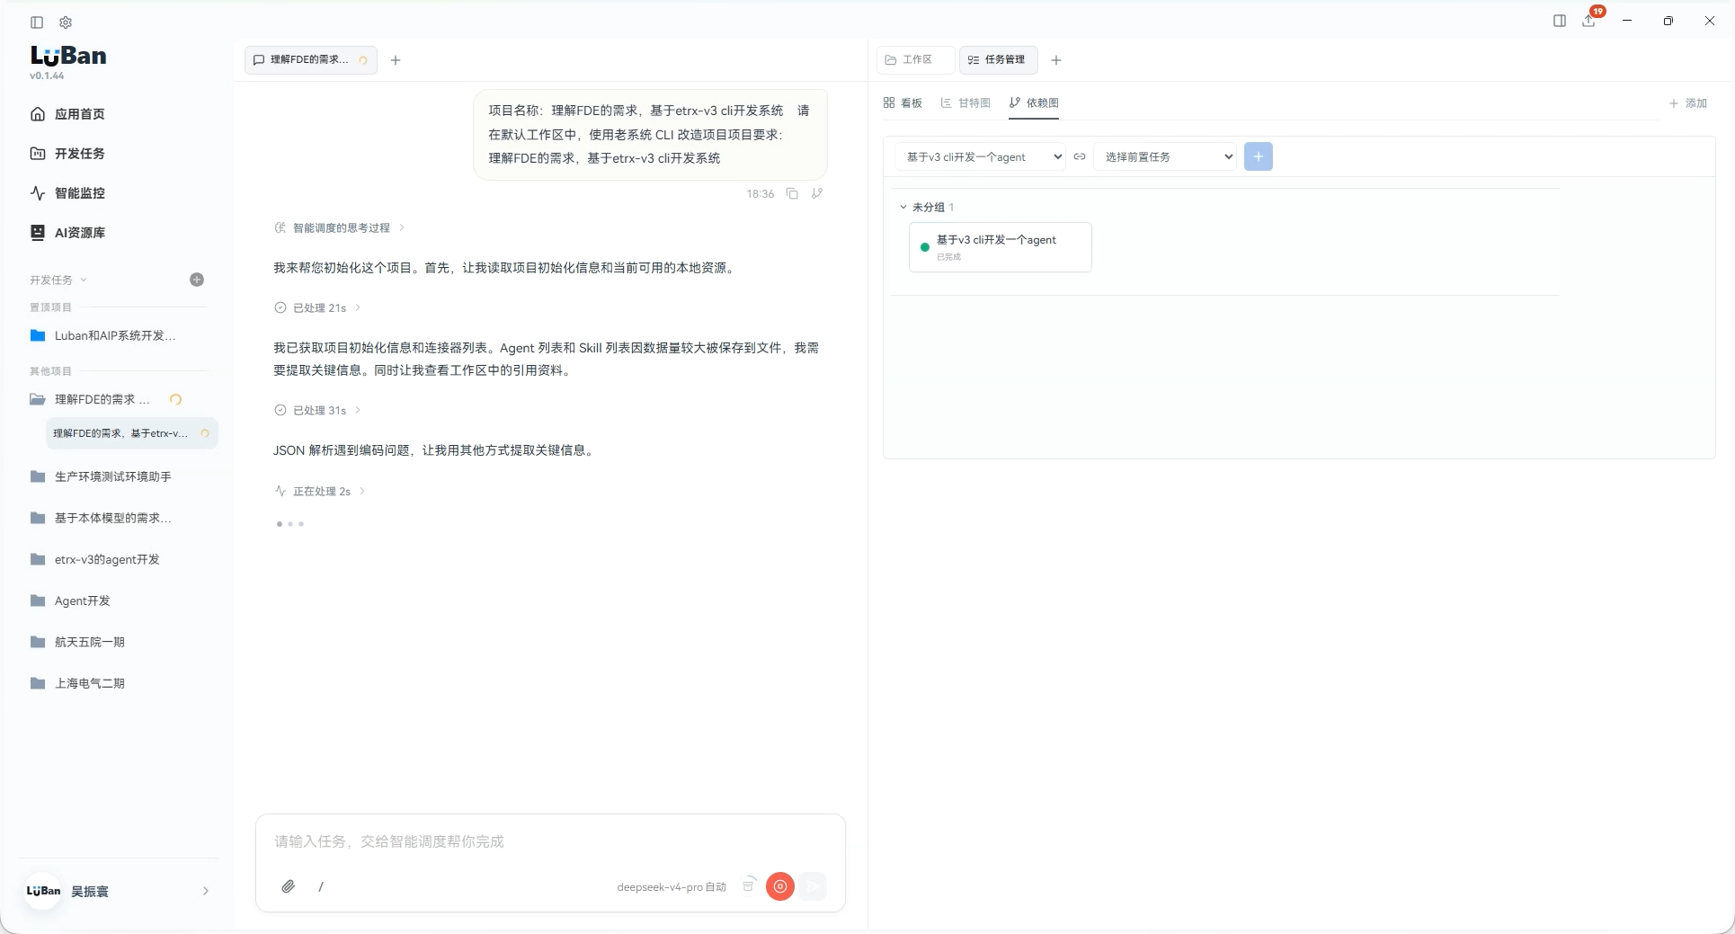Copy the user message sent at 18:36
The image size is (1735, 934).
pyautogui.click(x=792, y=193)
